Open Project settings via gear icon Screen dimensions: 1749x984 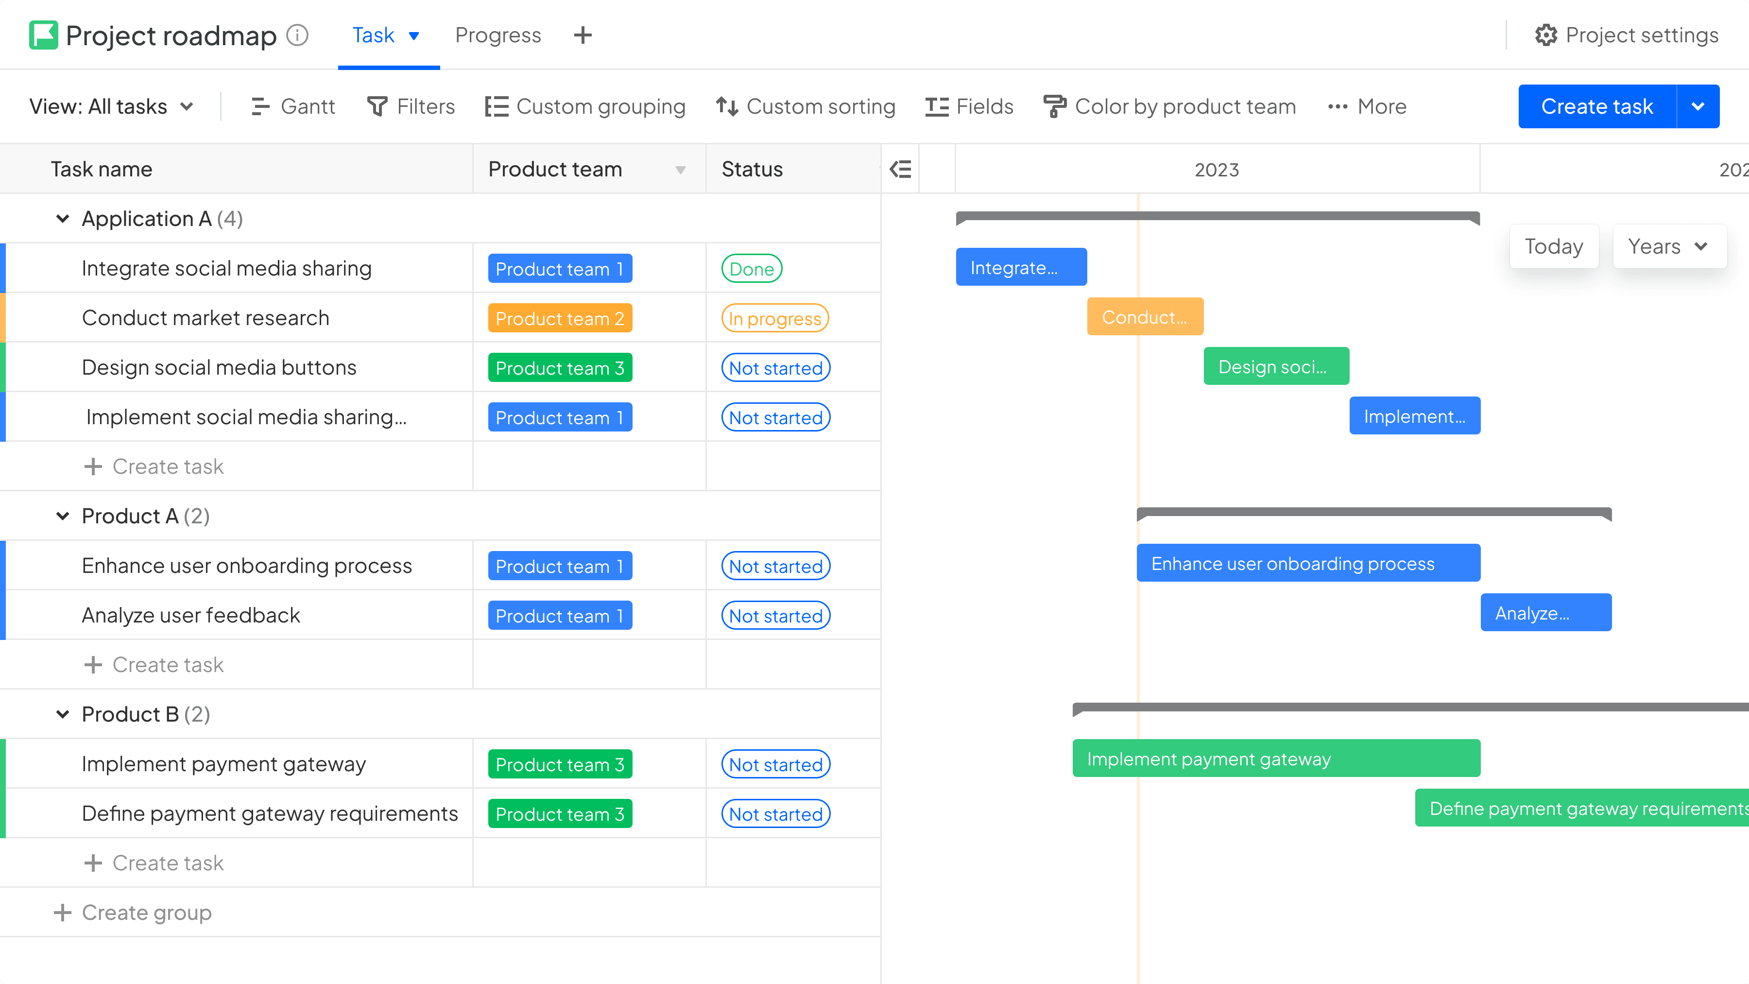[1546, 35]
